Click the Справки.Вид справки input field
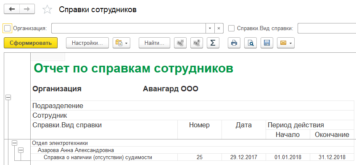 pyautogui.click(x=327, y=28)
